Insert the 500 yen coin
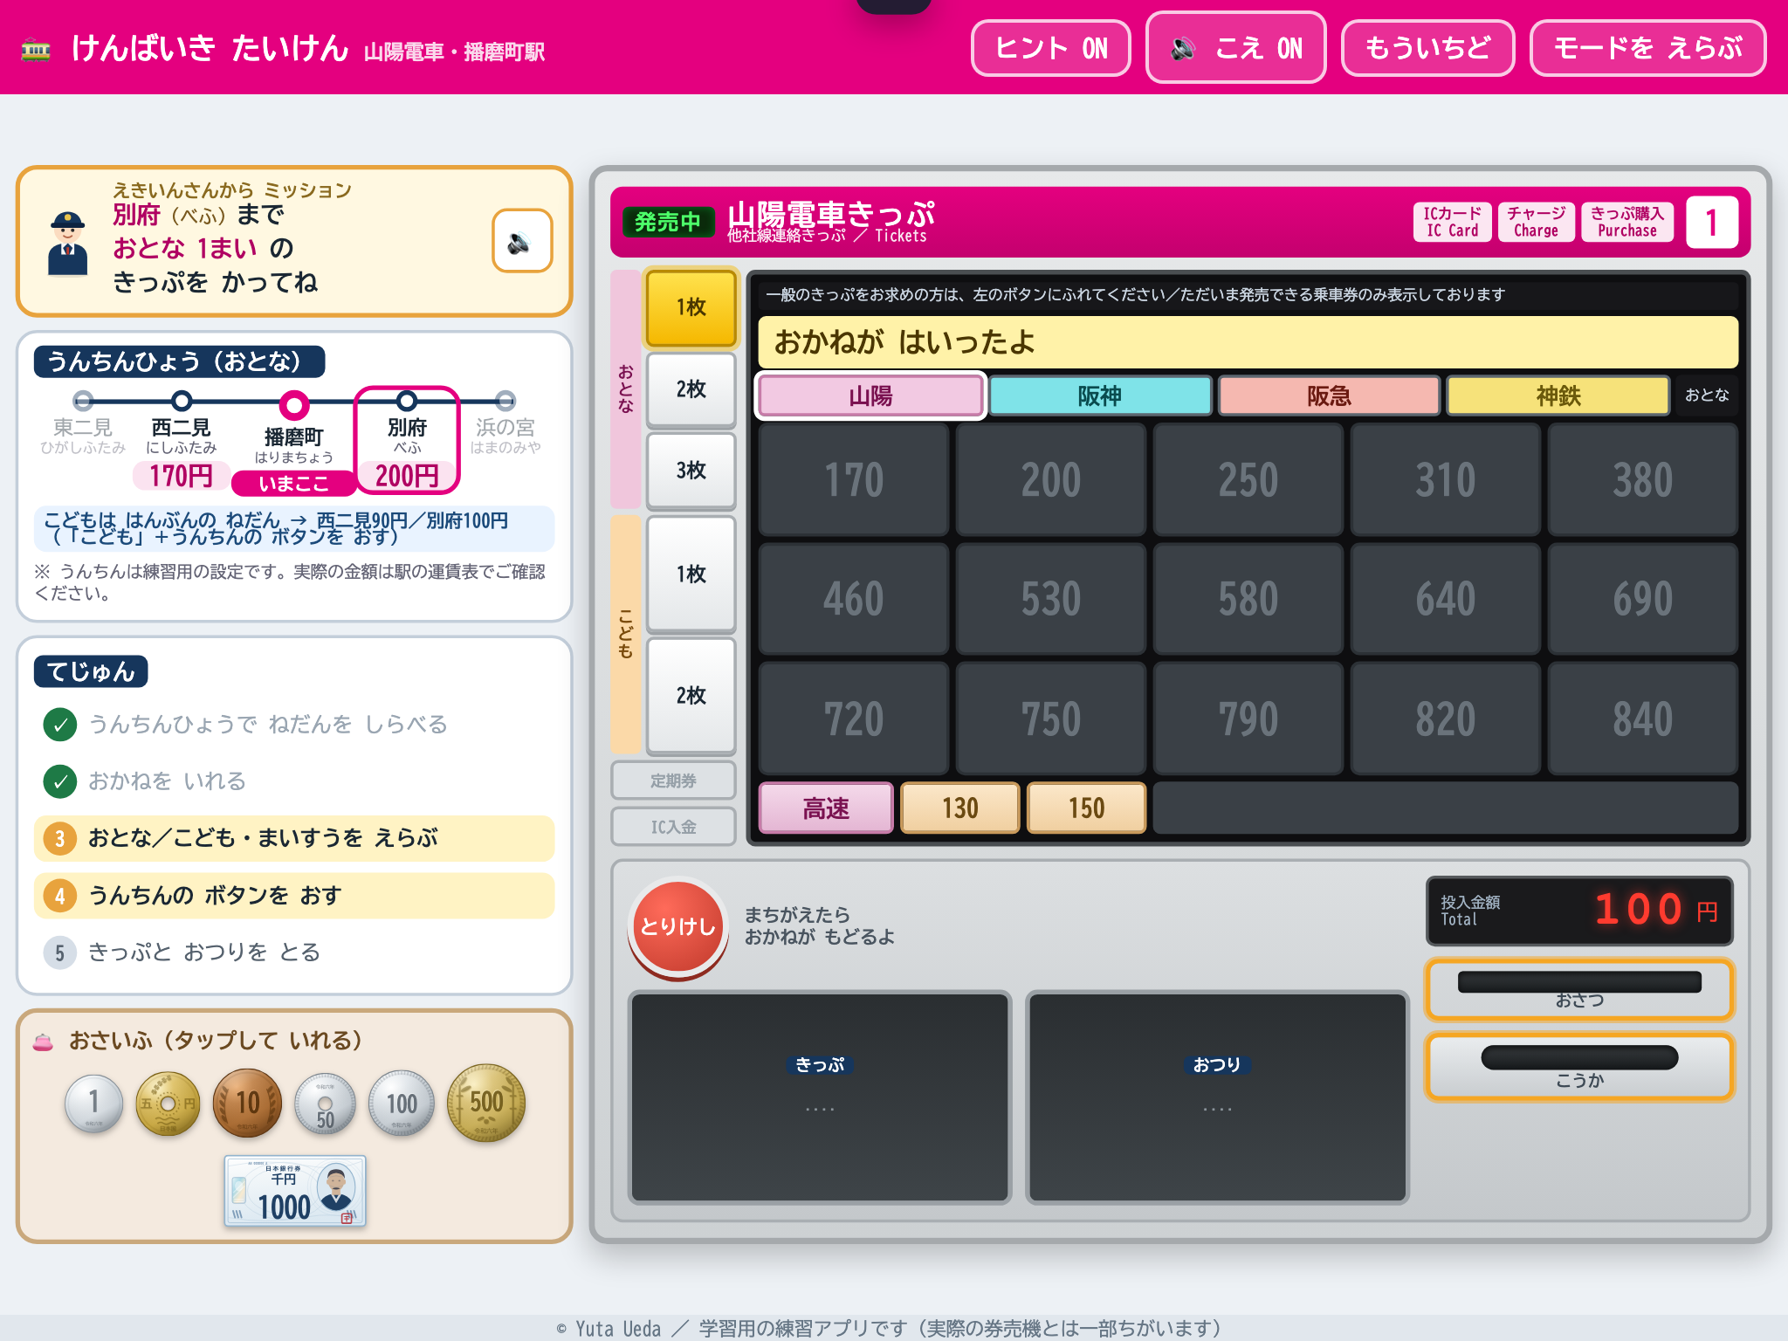The image size is (1788, 1341). tap(486, 1103)
